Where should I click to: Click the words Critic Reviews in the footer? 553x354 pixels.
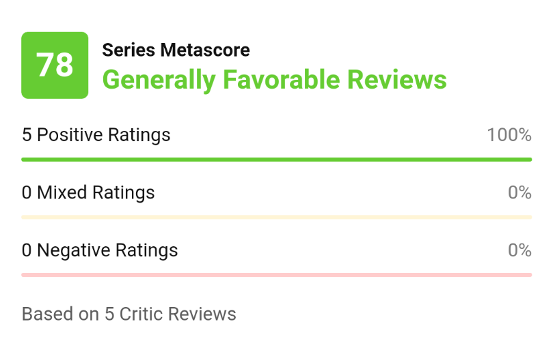[178, 314]
